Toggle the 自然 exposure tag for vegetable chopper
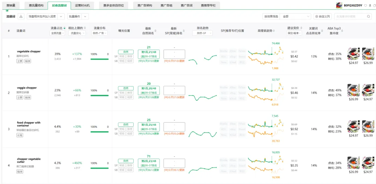The image size is (376, 184). 126,52
